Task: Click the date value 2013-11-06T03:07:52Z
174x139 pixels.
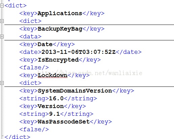Action: point(79,52)
